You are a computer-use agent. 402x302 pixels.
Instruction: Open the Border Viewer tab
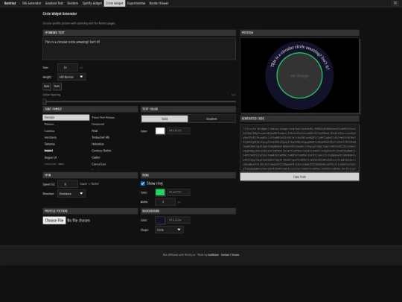tap(159, 3)
